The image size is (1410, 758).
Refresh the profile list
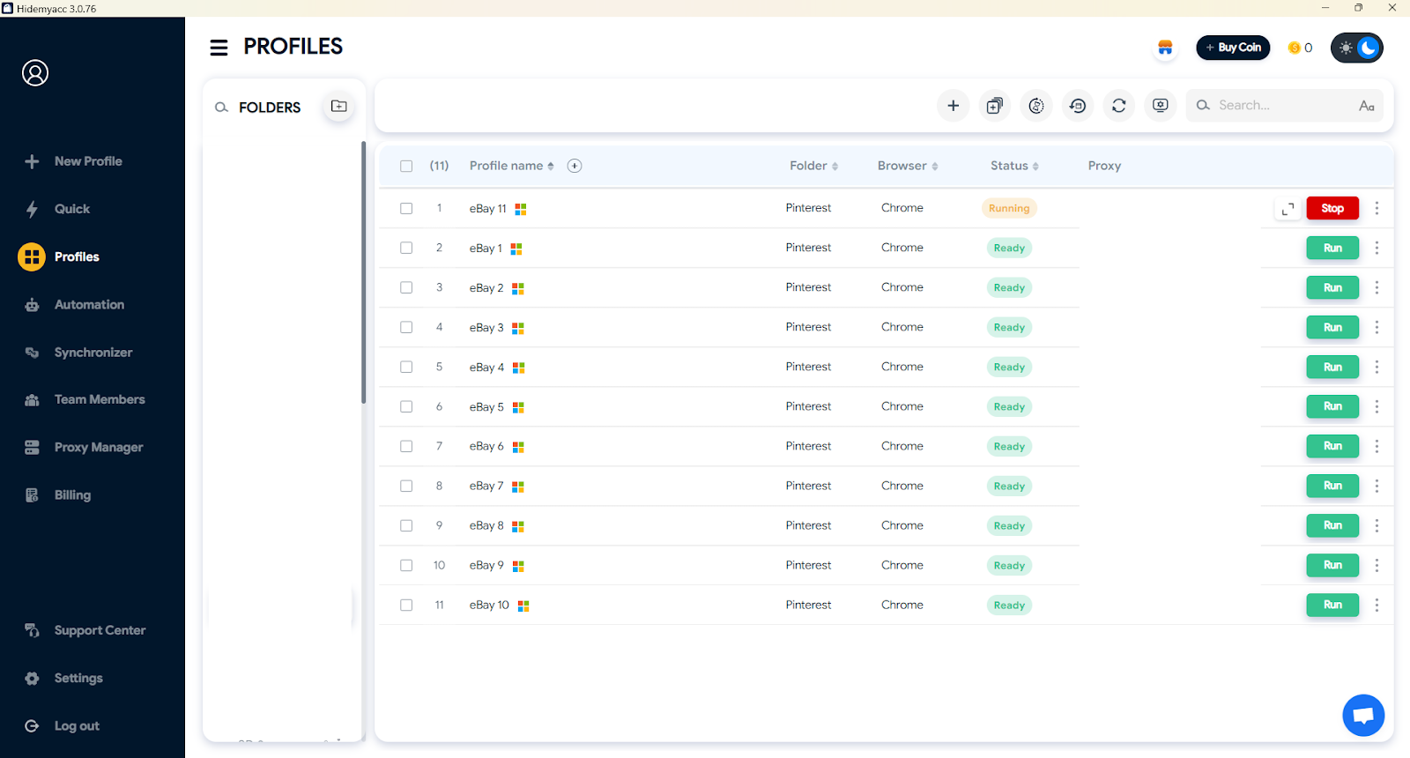(x=1119, y=106)
